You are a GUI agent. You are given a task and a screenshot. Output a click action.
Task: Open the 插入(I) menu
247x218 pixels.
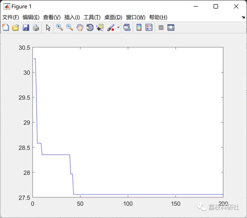(x=72, y=17)
